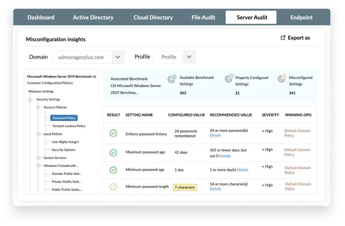
Task: Click green check for Enforce password history
Action: pos(113,133)
